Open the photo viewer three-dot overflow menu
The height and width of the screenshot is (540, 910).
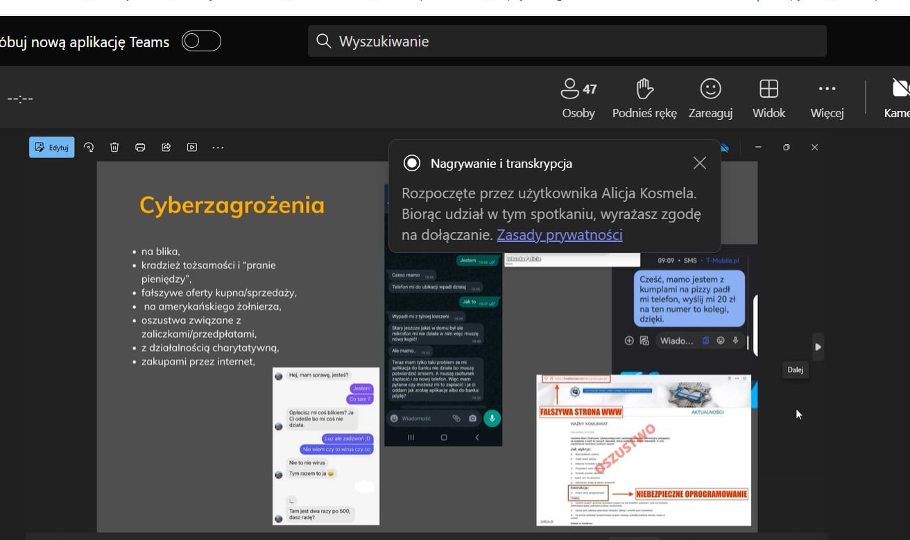point(218,147)
